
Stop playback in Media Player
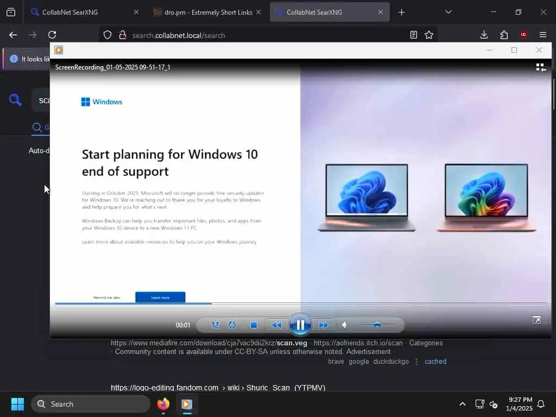254,325
